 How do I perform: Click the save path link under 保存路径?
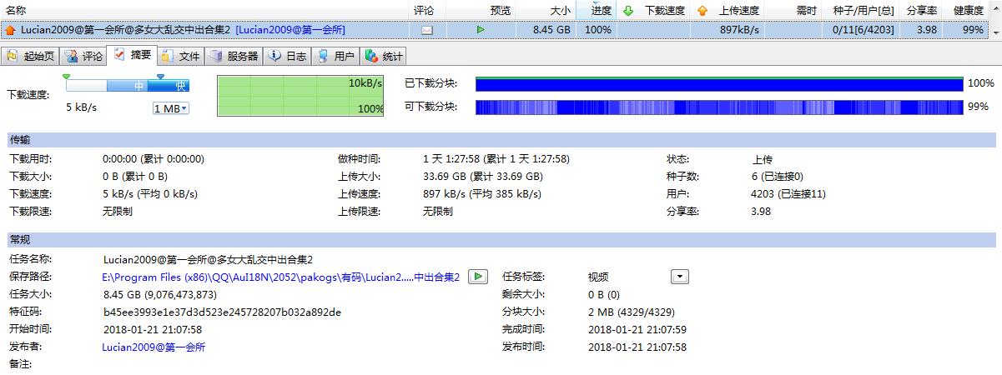280,277
